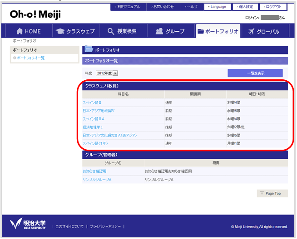
Task: Click the 概要 column header
Action: coord(216,163)
